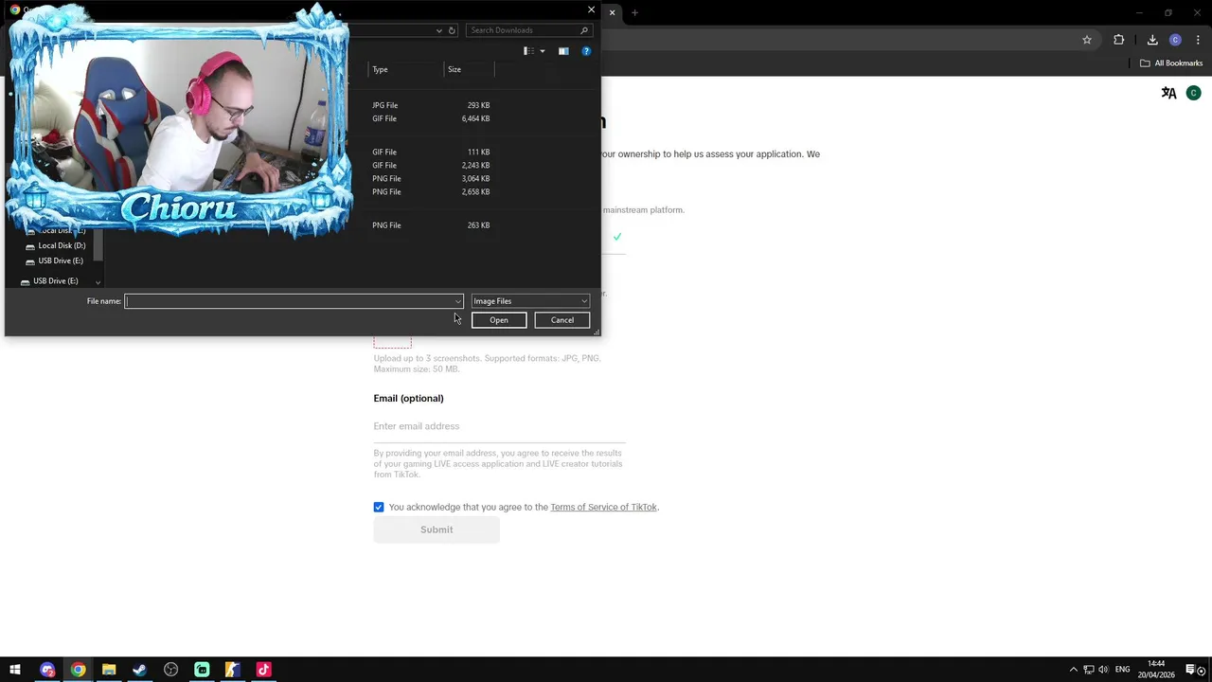This screenshot has height=682, width=1212.
Task: Open OBS Studio from the taskbar
Action: (170, 670)
